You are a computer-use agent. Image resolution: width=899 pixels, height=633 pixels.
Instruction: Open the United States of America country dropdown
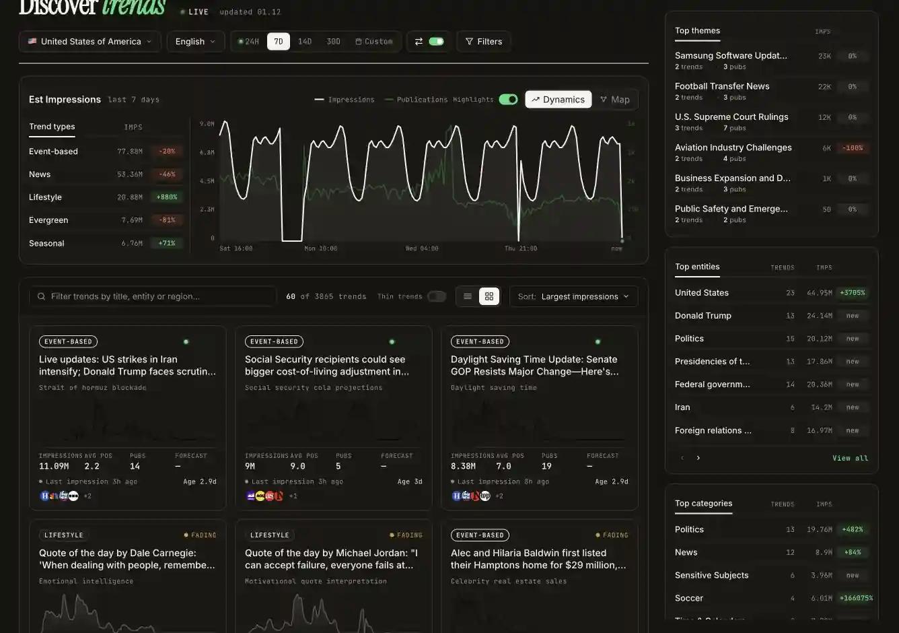[x=89, y=42]
